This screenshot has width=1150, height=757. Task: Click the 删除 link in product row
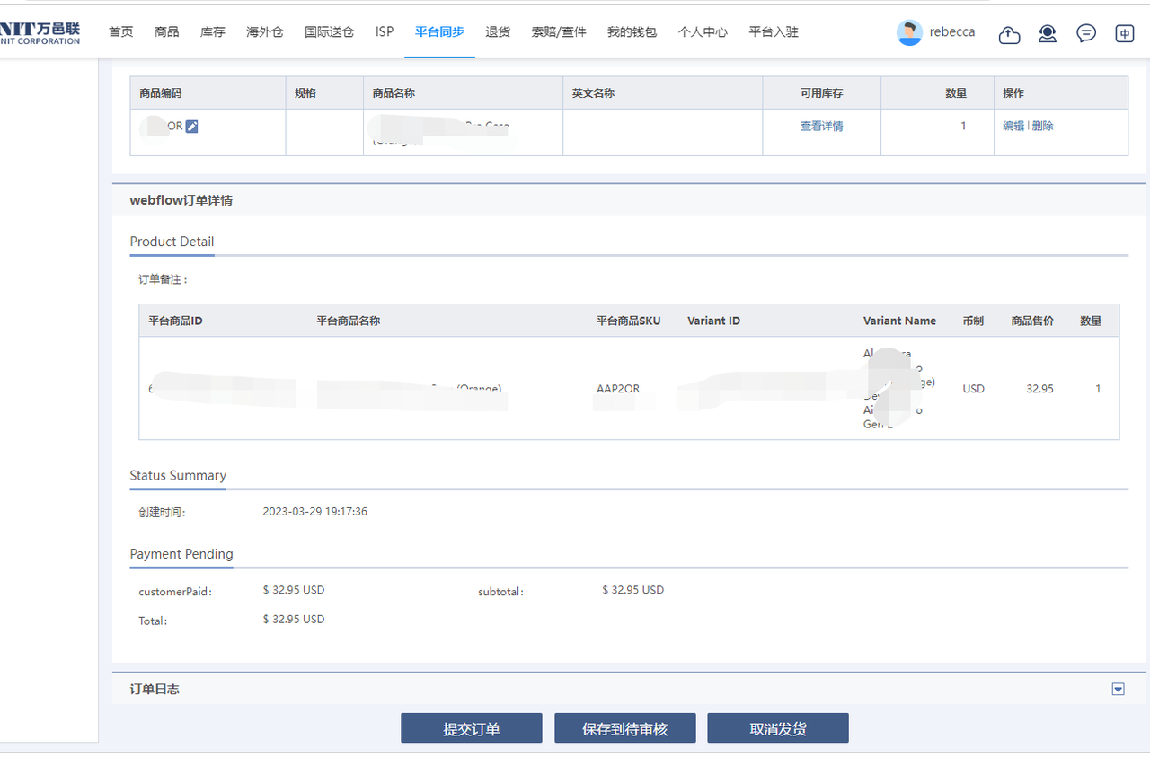pyautogui.click(x=1043, y=127)
